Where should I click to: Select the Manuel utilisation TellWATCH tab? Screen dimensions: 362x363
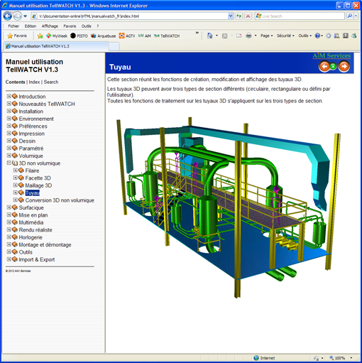coord(56,46)
